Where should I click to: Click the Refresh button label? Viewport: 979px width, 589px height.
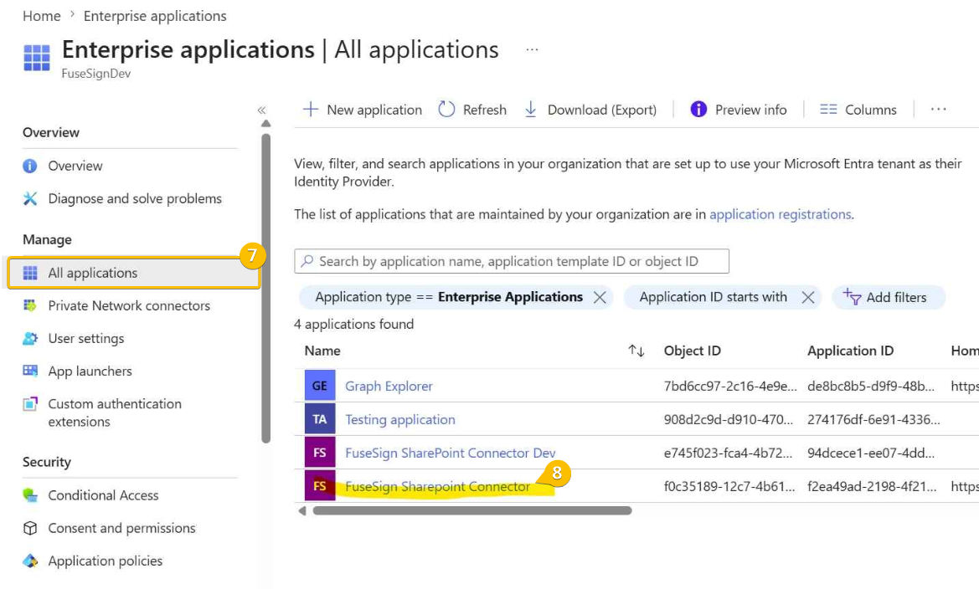(x=485, y=110)
